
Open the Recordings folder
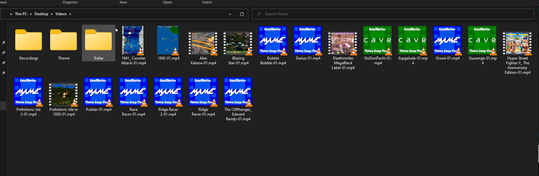pos(29,40)
